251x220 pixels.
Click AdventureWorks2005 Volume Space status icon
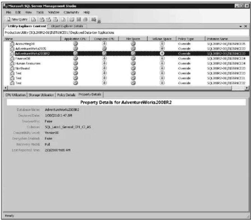162,48
